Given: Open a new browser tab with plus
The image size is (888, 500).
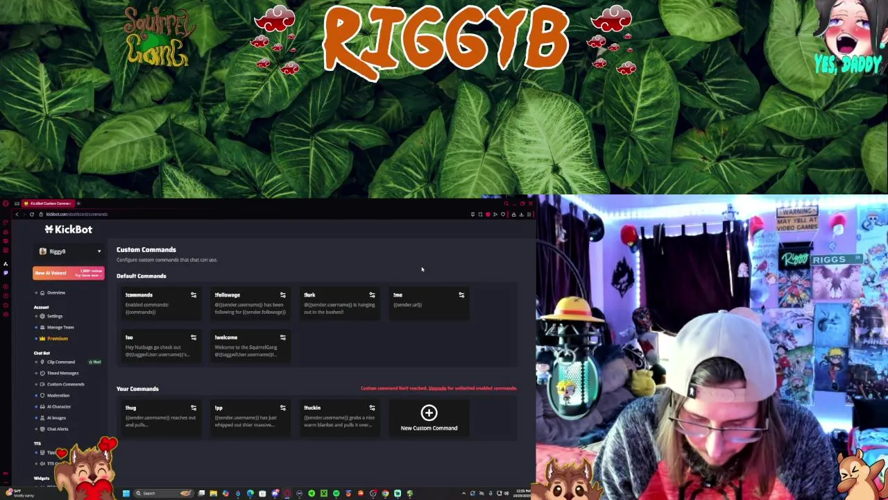Looking at the screenshot, I should [x=78, y=203].
